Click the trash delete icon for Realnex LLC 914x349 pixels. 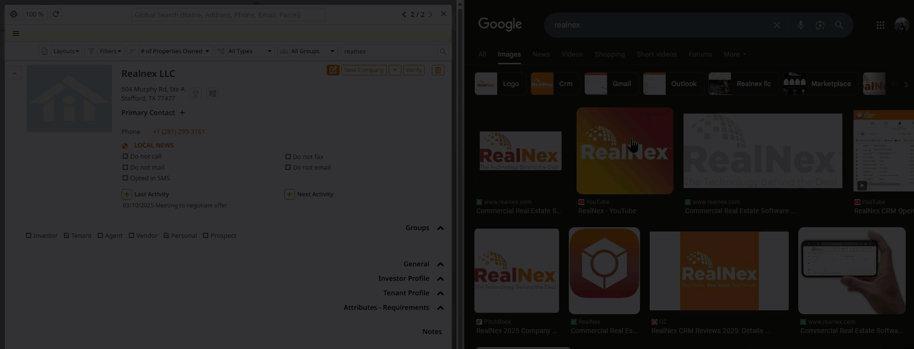pos(438,70)
